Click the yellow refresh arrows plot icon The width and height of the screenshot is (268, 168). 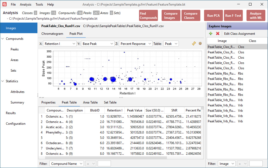tap(194, 44)
